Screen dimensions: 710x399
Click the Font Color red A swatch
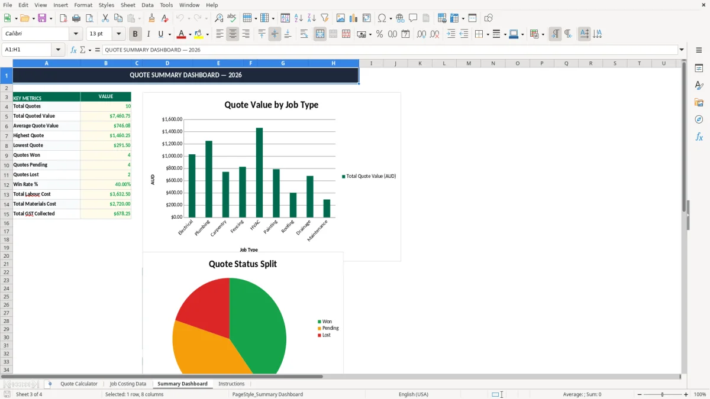(182, 34)
